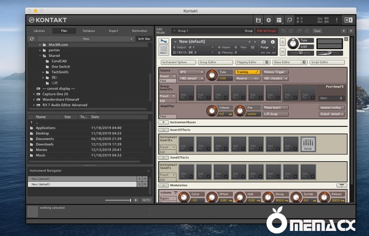Click the redo arrow in the edit bar

coord(299,31)
